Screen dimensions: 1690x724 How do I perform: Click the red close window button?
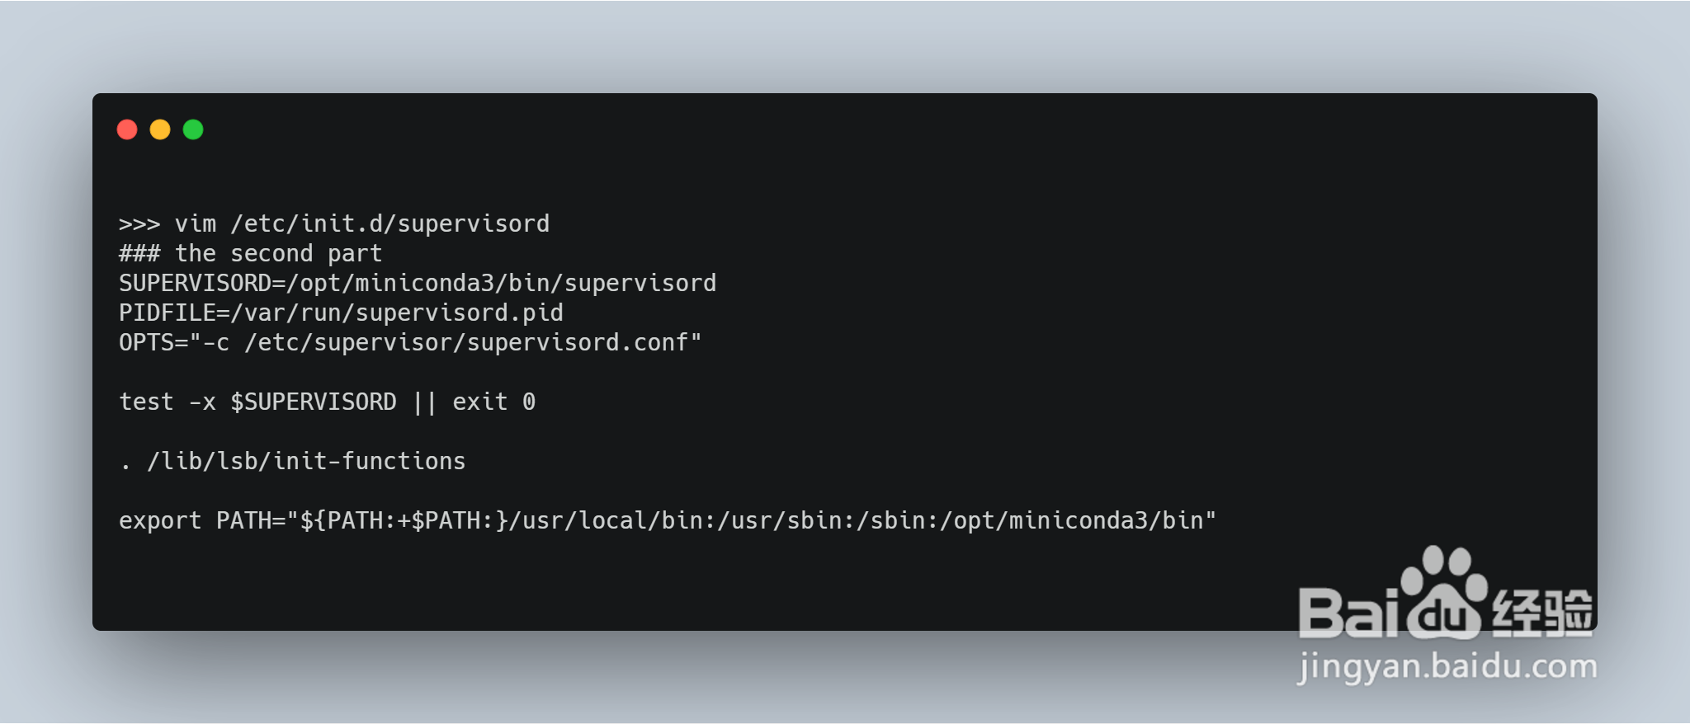tap(127, 129)
